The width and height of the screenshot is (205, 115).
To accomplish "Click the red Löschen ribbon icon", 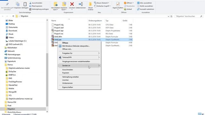I will [x=72, y=4].
